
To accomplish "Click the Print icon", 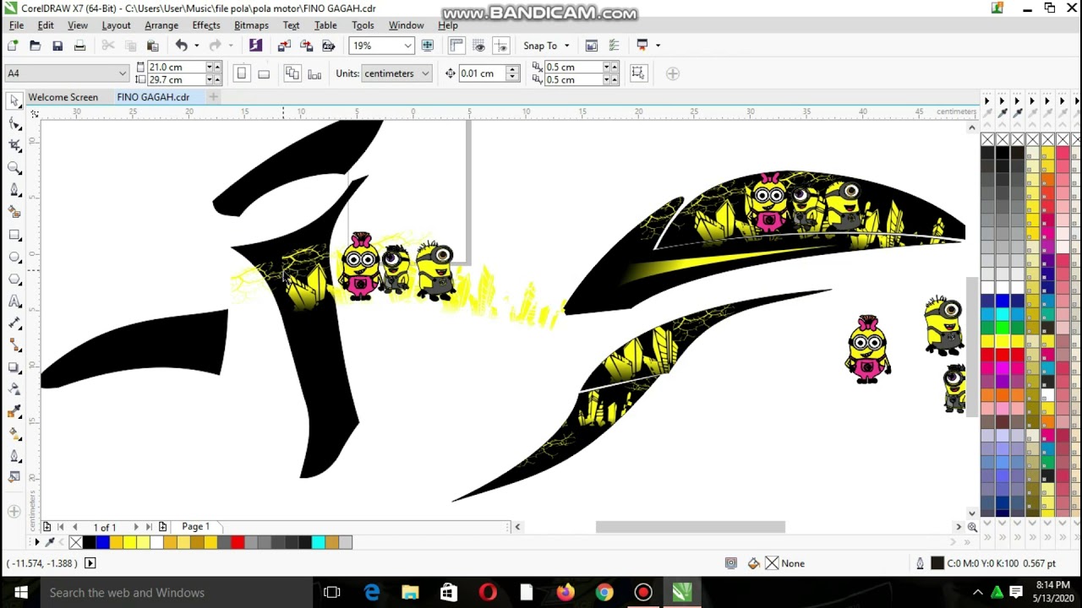I will pyautogui.click(x=79, y=46).
